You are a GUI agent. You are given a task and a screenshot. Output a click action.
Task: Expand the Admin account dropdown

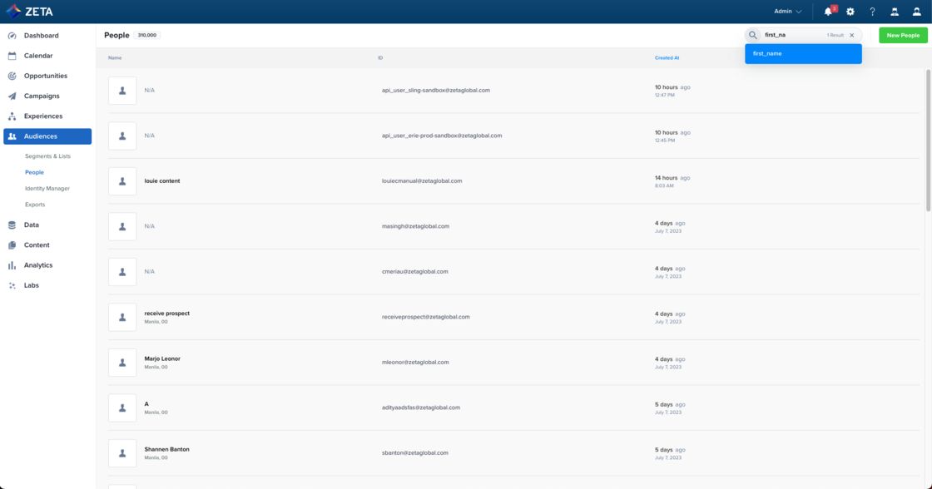pyautogui.click(x=787, y=12)
